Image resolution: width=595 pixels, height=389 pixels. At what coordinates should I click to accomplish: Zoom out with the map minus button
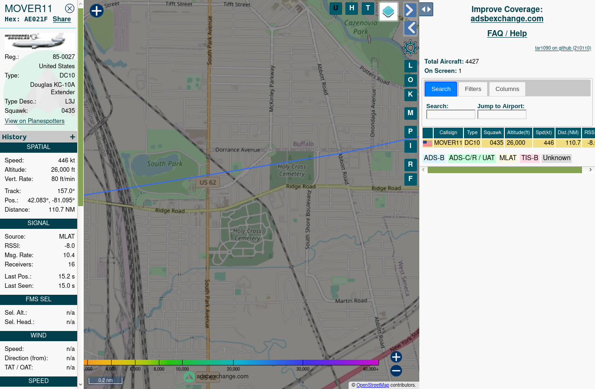(x=396, y=371)
